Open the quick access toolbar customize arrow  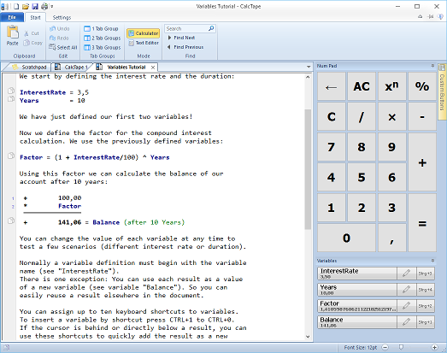coord(52,6)
